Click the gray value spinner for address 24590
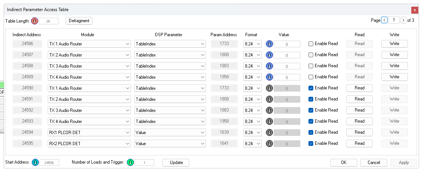Screen dimensions: 422x171 (x=269, y=88)
